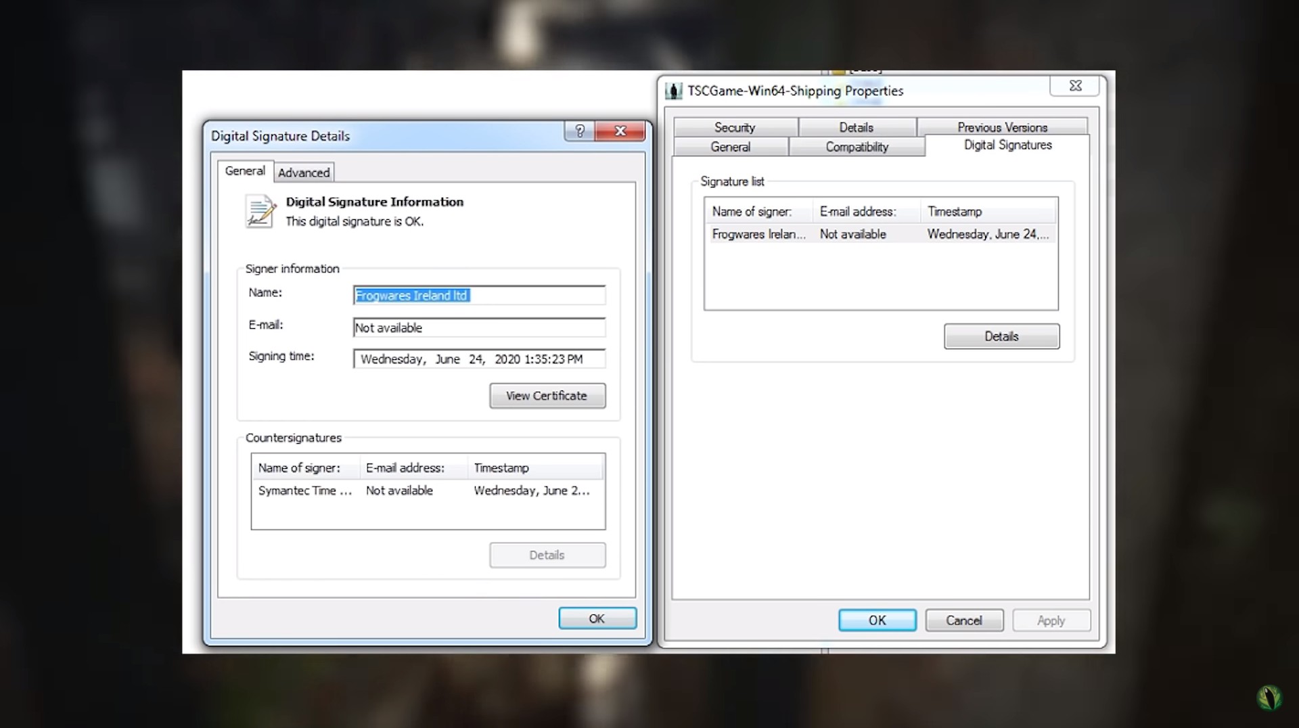Screen dimensions: 1299x728
Task: Select the Frogwares Ireland signature row
Action: [880, 234]
